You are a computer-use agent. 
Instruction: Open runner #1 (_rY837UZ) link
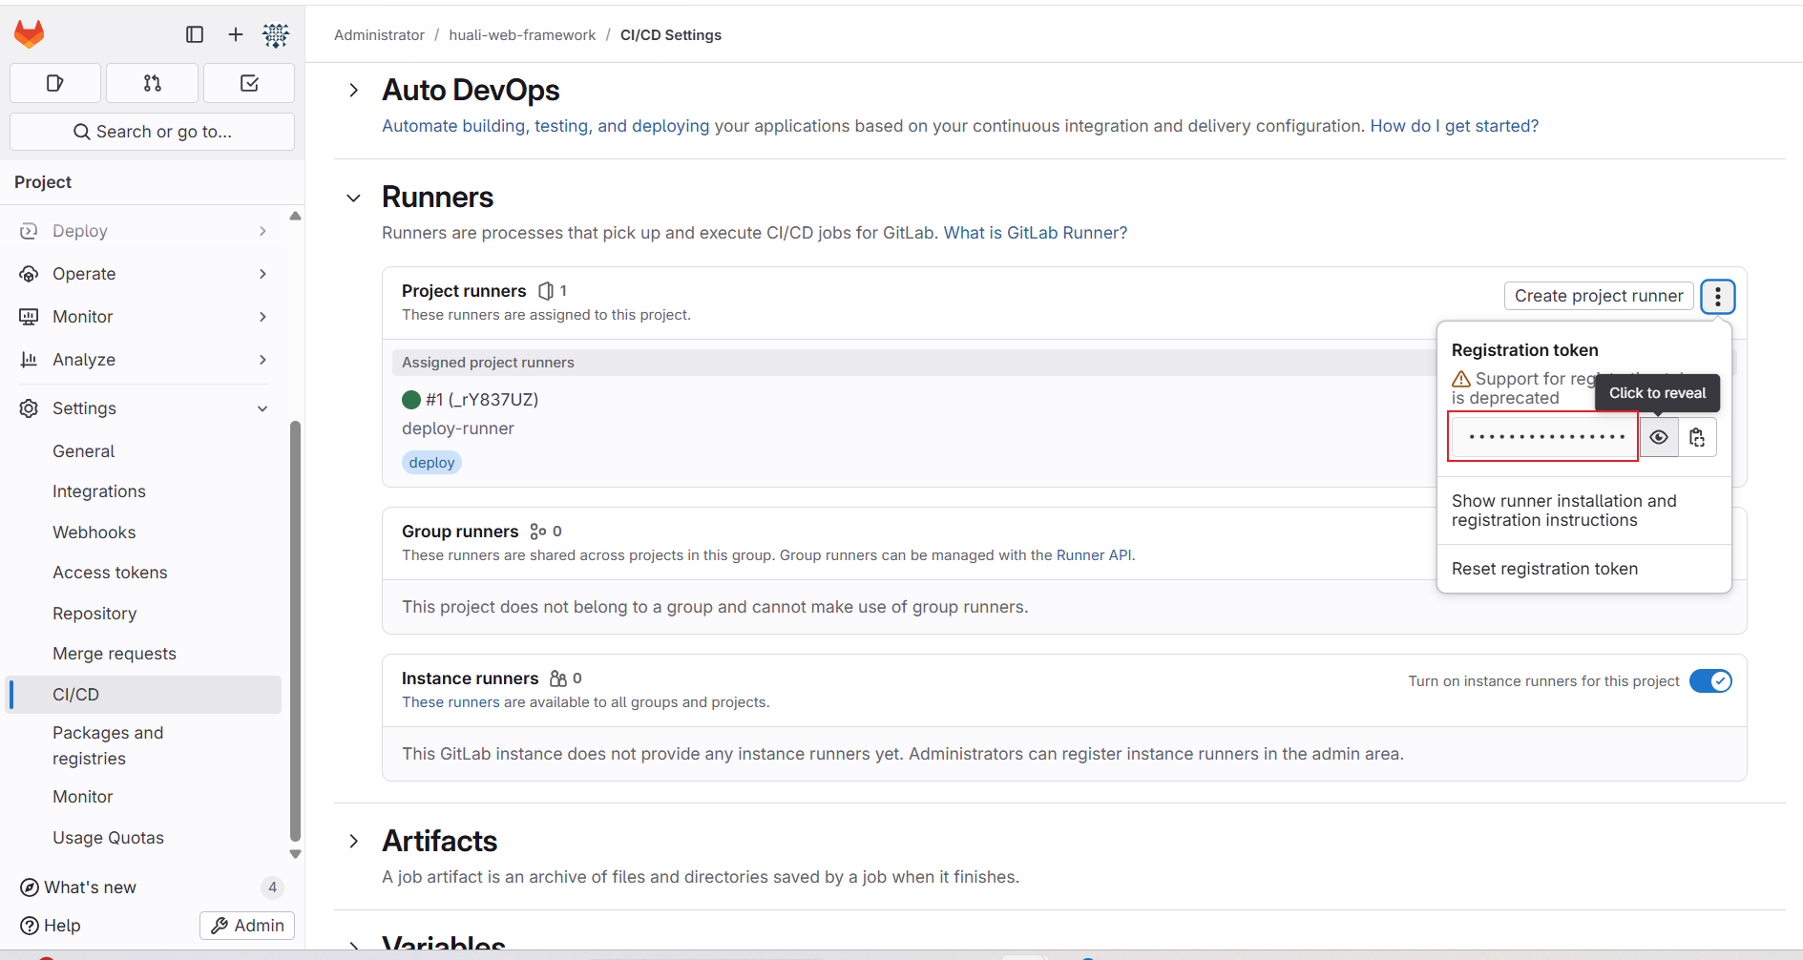[x=482, y=400]
